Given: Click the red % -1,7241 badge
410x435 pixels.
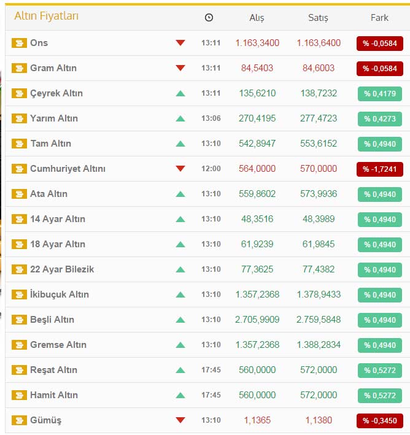Looking at the screenshot, I should (379, 169).
